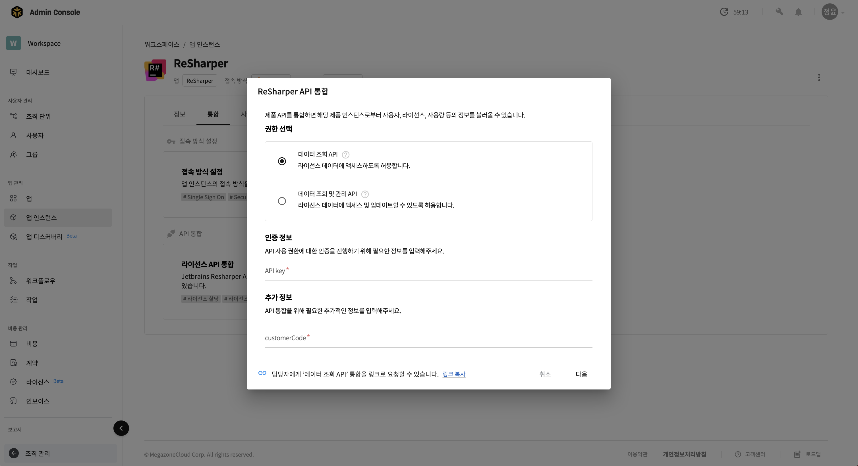Screen dimensions: 858x466
Task: Focus the API key input field
Action: [428, 271]
